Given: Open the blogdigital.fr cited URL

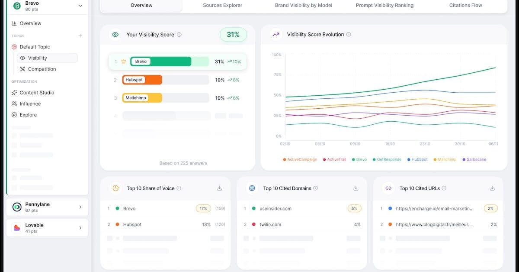Looking at the screenshot, I should click(434, 225).
